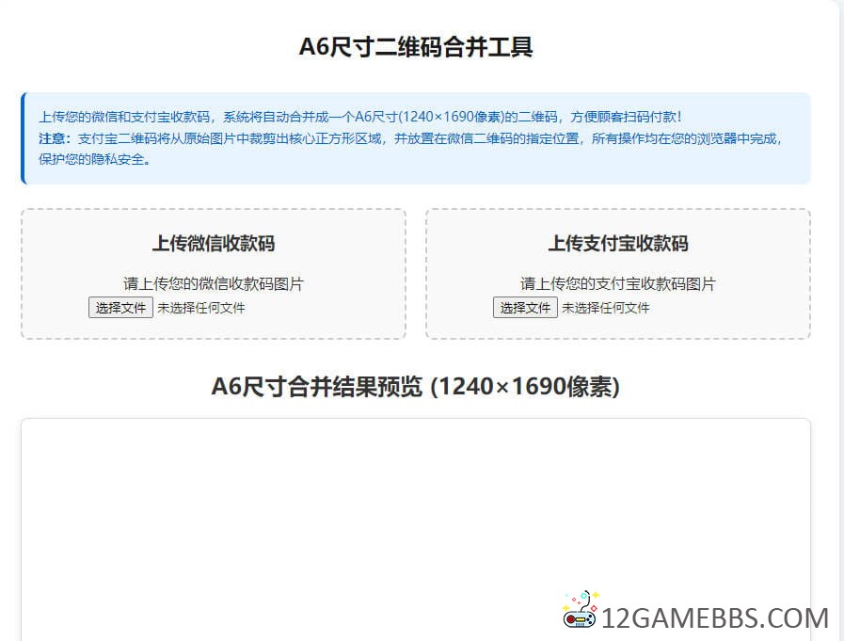Viewport: 844px width, 641px height.
Task: Click the 保护您的隐私安全 text line
Action: coord(94,159)
